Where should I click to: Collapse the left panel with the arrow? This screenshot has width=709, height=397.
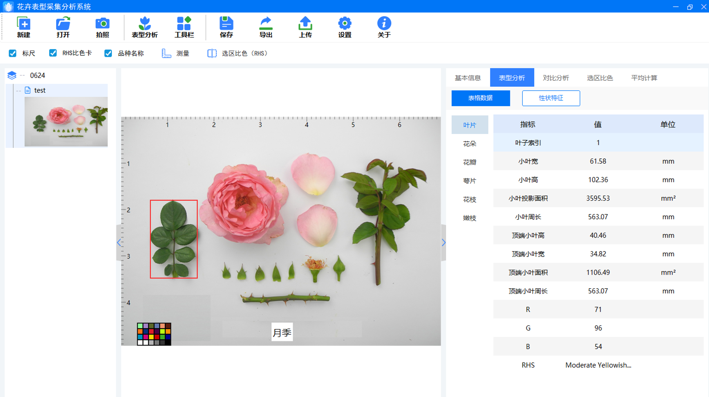tap(119, 243)
